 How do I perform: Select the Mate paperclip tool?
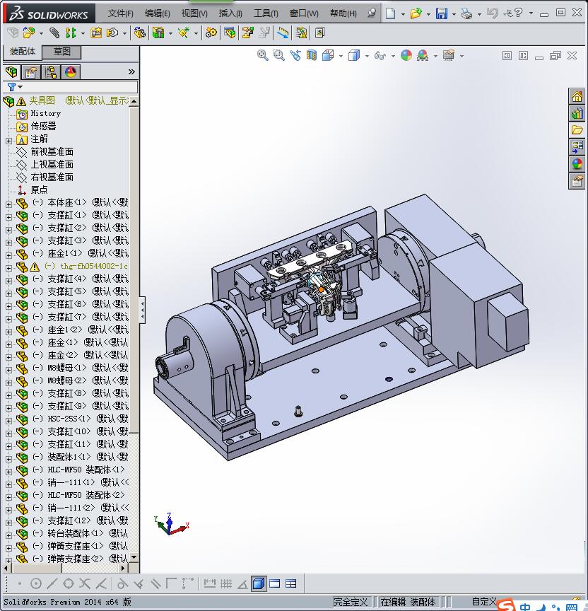54,33
